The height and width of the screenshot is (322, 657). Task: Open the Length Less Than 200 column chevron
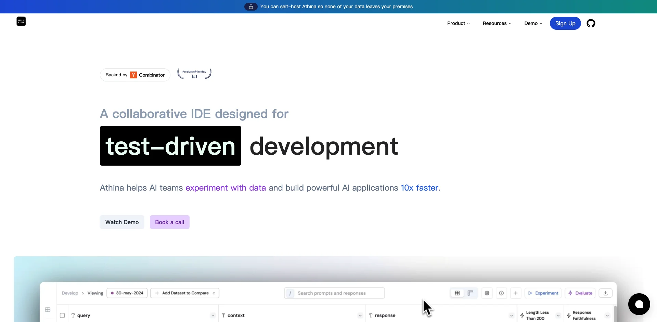pyautogui.click(x=558, y=315)
